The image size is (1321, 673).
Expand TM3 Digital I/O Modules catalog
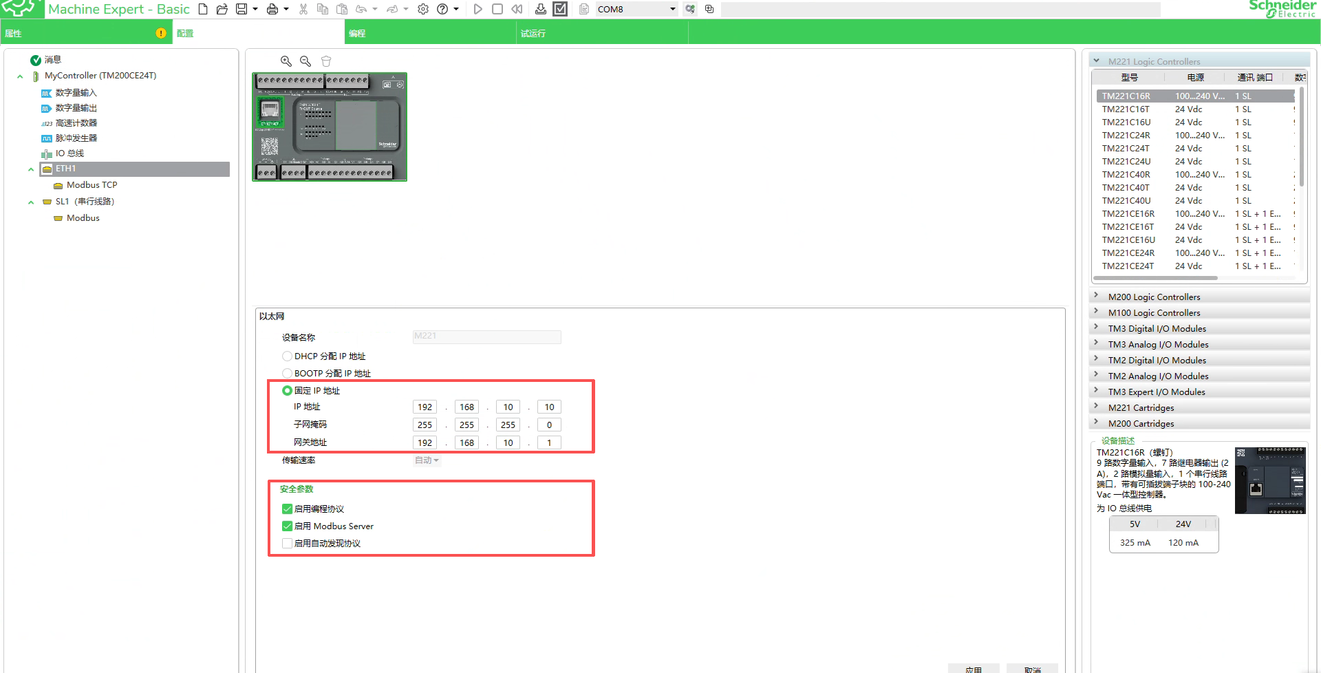(x=1096, y=328)
